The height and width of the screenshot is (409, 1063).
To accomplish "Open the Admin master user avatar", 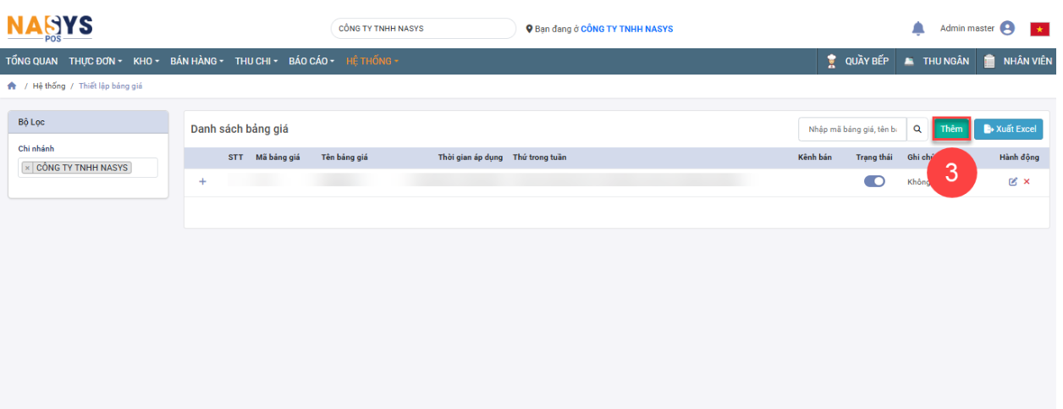I will [1007, 28].
